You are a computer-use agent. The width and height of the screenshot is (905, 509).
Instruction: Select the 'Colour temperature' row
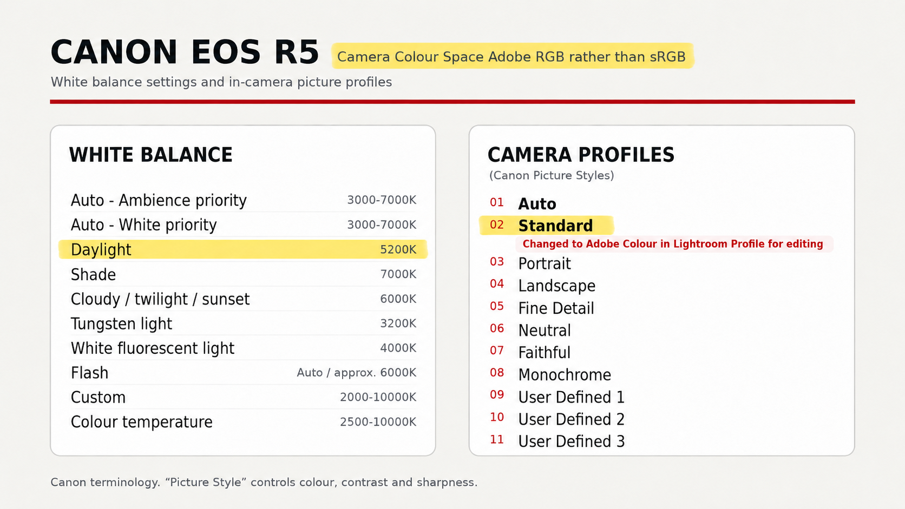click(243, 422)
